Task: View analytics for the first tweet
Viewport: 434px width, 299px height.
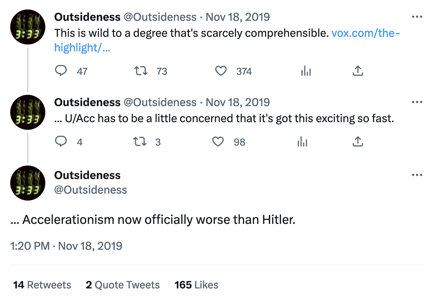Action: (306, 71)
